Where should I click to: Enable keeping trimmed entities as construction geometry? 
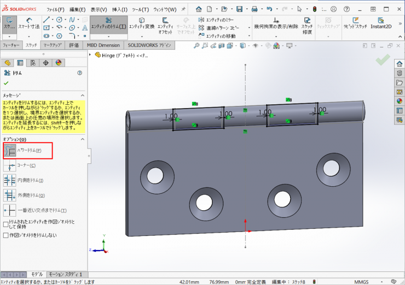6,224
